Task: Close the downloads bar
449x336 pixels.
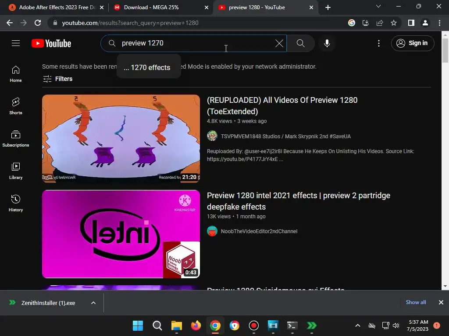Action: (x=441, y=302)
